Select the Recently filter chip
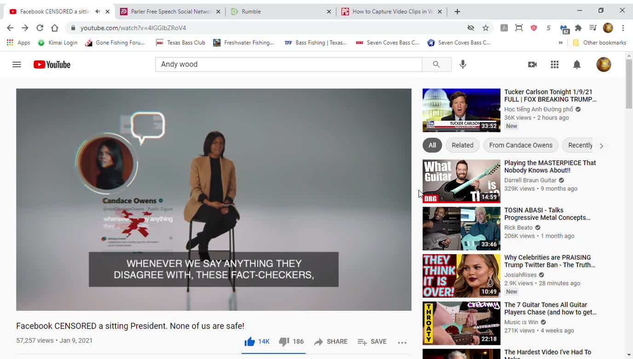 [578, 145]
